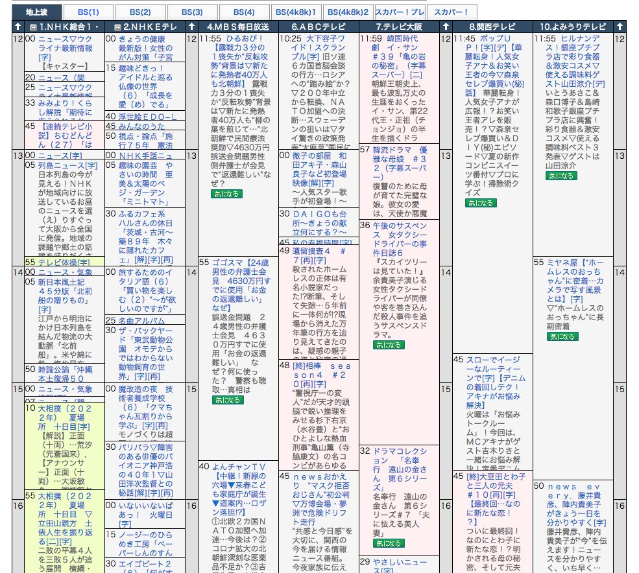Open 大下容子ワイド!スクランブル link
Screen dimensions: 639x573
319,48
